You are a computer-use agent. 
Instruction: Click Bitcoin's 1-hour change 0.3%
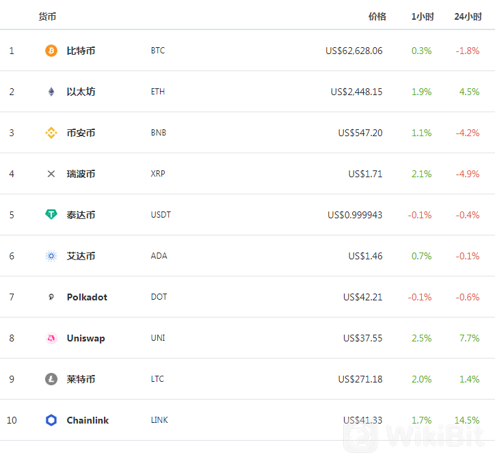[421, 51]
